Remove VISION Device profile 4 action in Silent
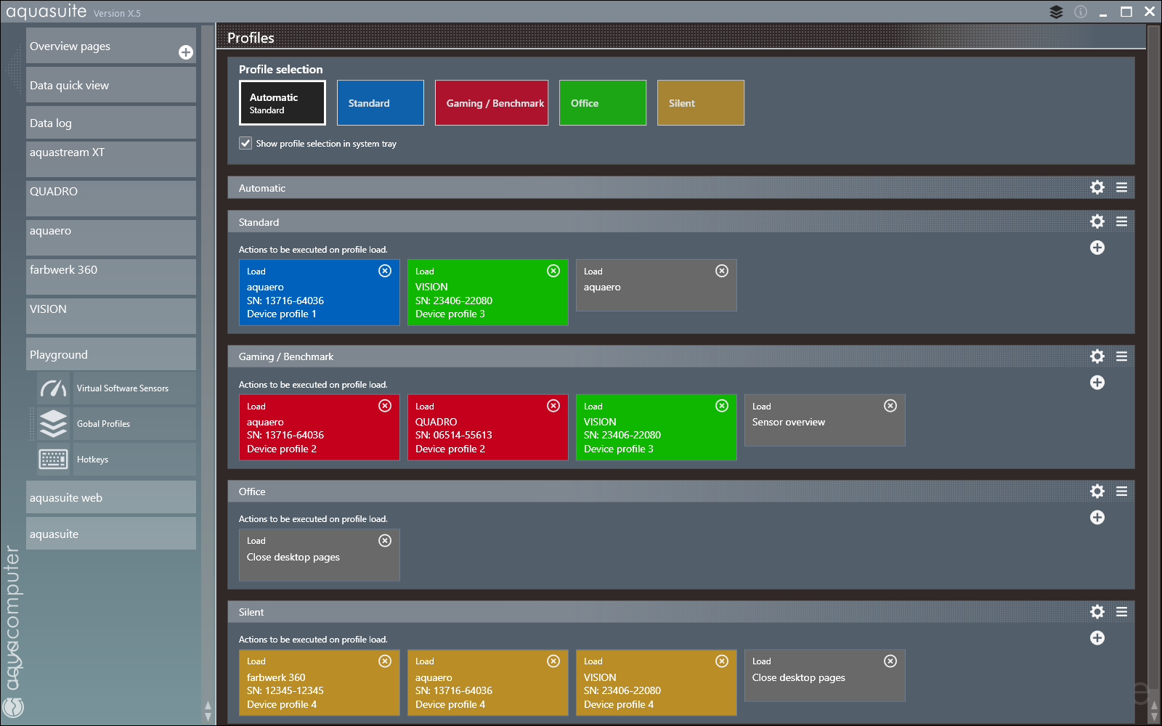This screenshot has height=726, width=1162. pyautogui.click(x=722, y=661)
